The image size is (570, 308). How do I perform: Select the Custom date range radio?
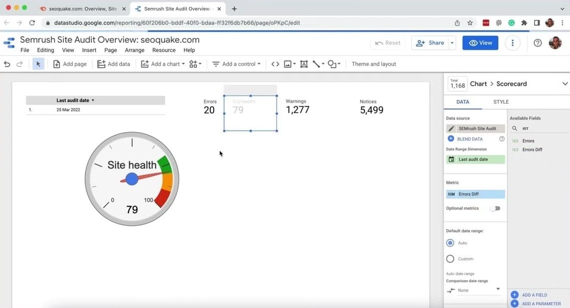coord(450,259)
